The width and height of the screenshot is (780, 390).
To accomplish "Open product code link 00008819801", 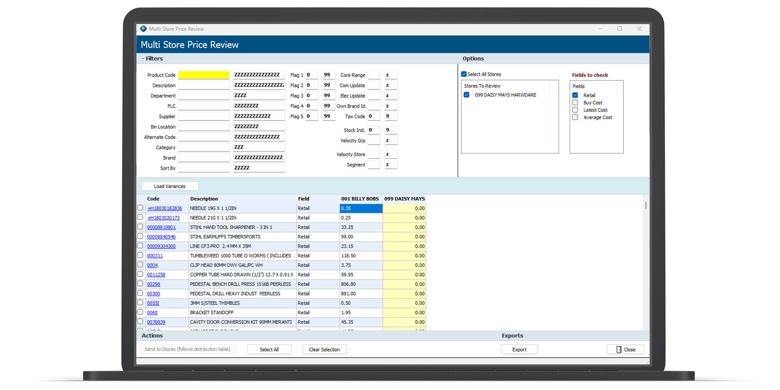I will pos(161,227).
